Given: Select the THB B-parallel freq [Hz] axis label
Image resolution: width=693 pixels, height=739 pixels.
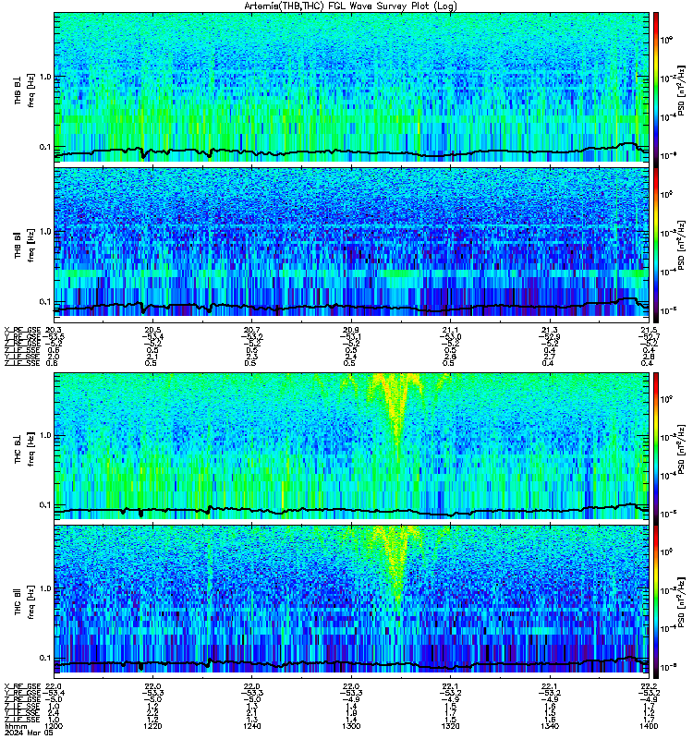Looking at the screenshot, I should coord(31,245).
